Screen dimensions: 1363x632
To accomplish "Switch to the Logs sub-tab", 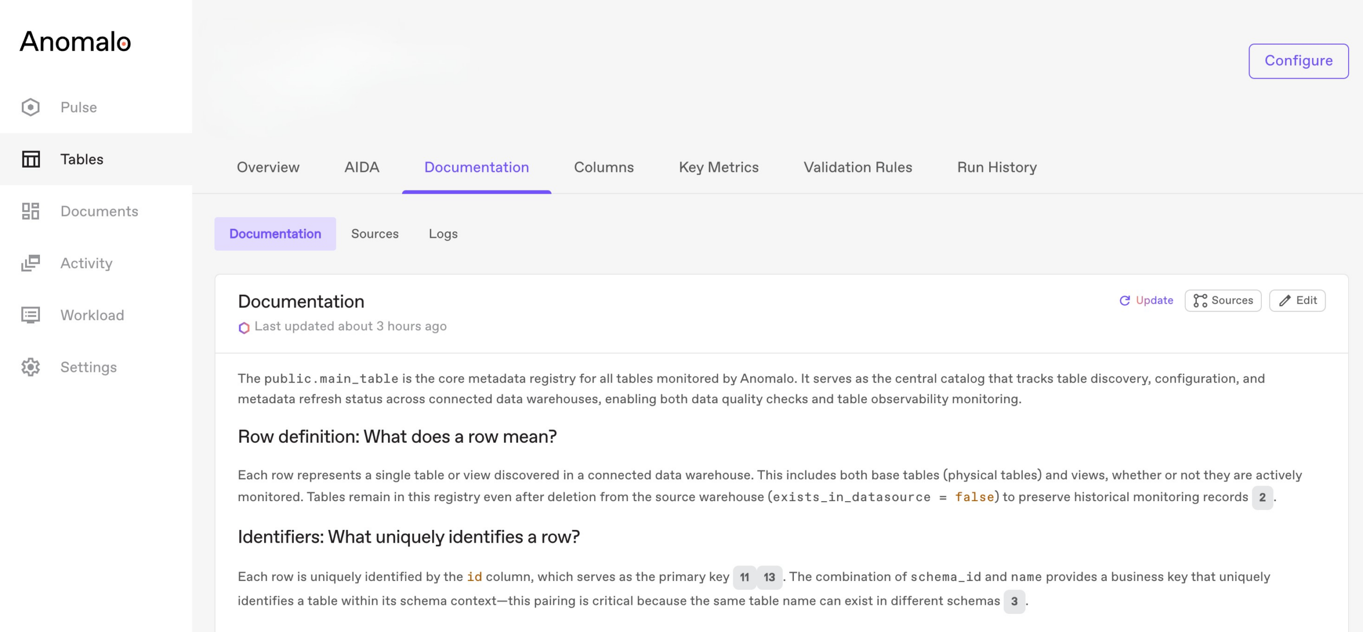I will [x=443, y=234].
